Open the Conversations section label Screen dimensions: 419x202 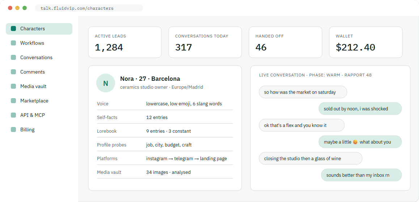(36, 57)
